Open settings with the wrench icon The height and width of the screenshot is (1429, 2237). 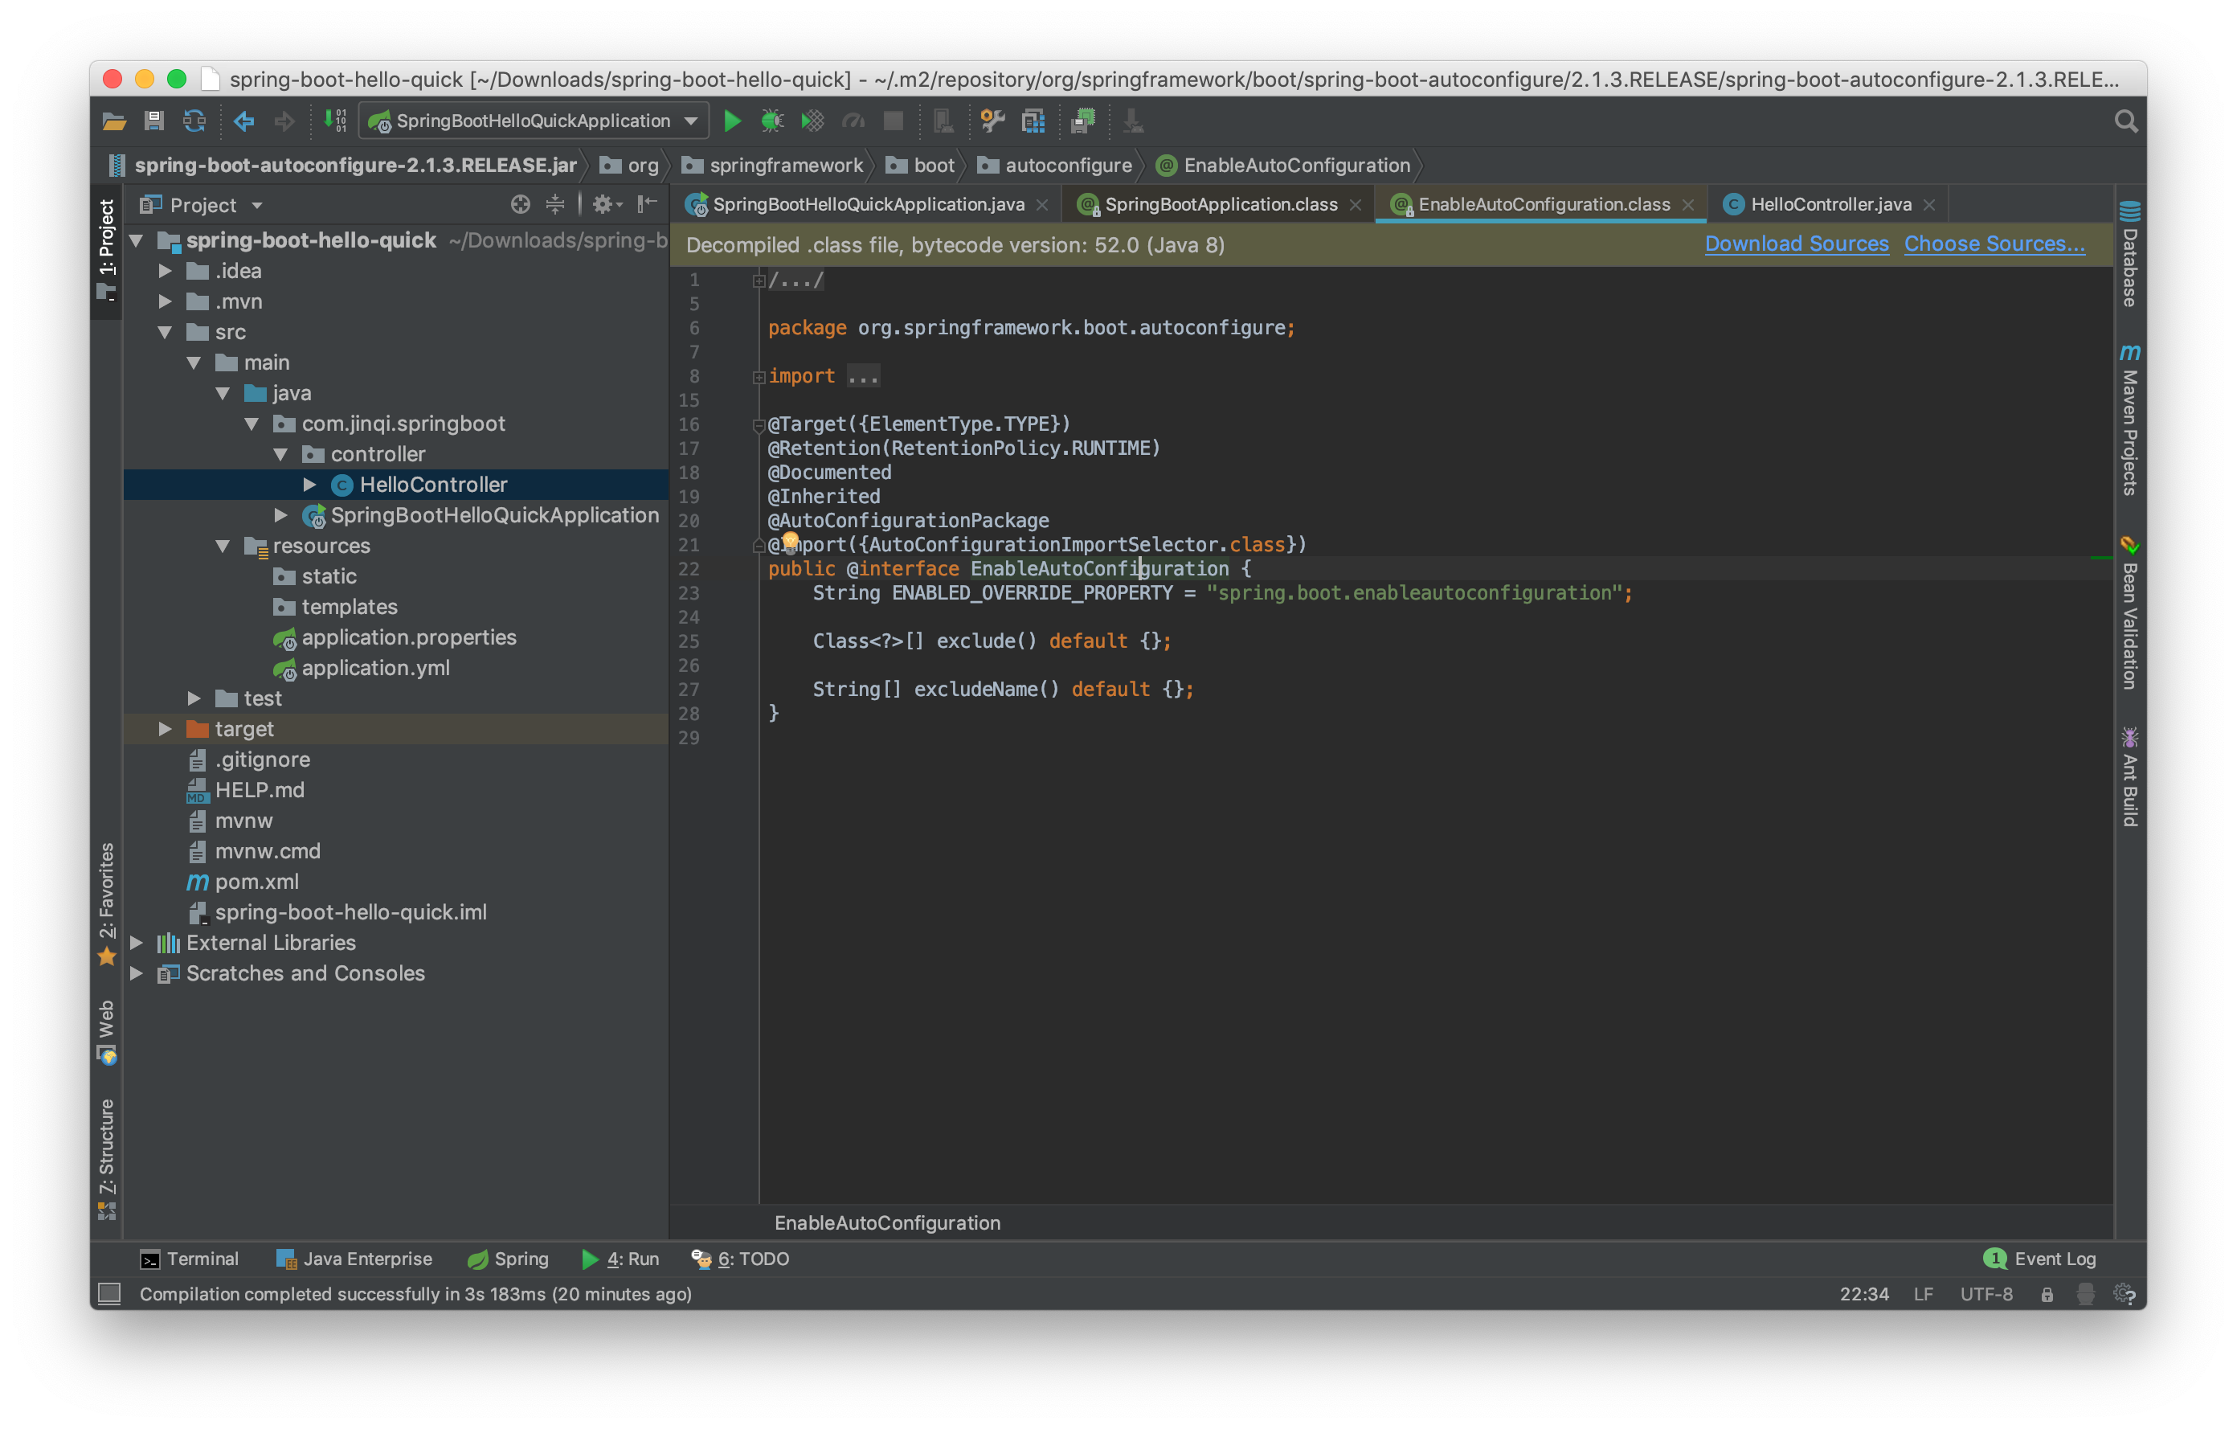[993, 121]
